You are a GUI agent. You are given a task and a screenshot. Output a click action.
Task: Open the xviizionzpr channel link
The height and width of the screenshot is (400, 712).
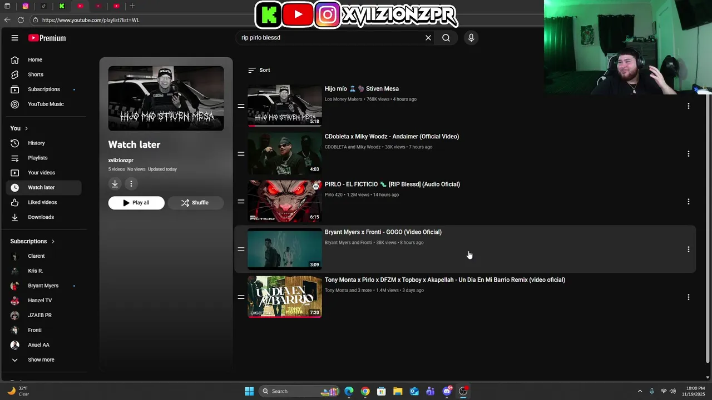pos(121,160)
